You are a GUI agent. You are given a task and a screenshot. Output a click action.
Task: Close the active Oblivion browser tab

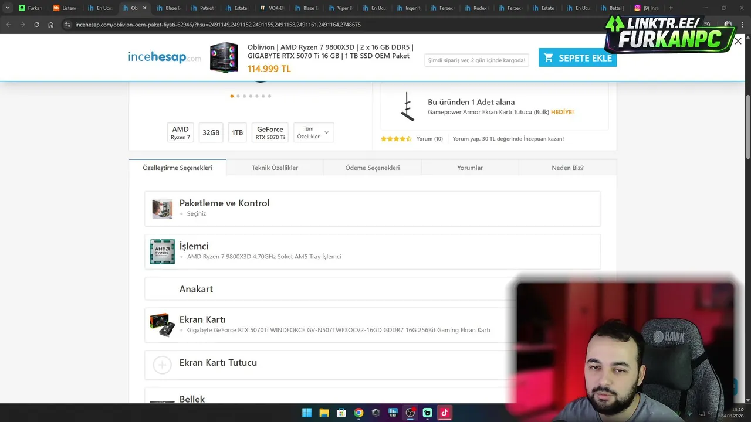[144, 8]
